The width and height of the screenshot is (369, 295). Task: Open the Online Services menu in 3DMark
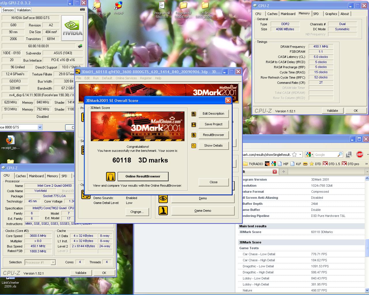126,78
